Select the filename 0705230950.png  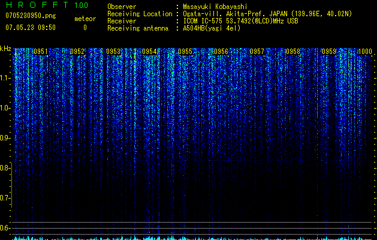(x=31, y=16)
